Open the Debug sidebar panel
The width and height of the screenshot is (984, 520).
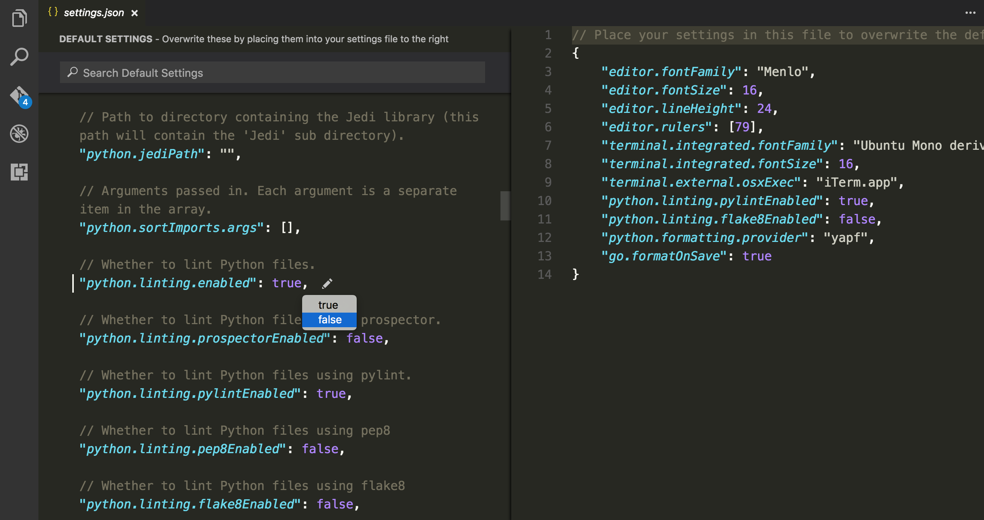pyautogui.click(x=19, y=134)
